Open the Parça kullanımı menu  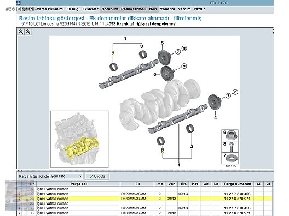pos(50,9)
